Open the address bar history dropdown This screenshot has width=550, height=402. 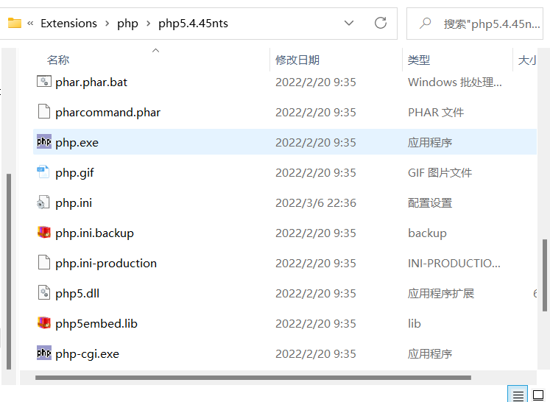(x=349, y=23)
